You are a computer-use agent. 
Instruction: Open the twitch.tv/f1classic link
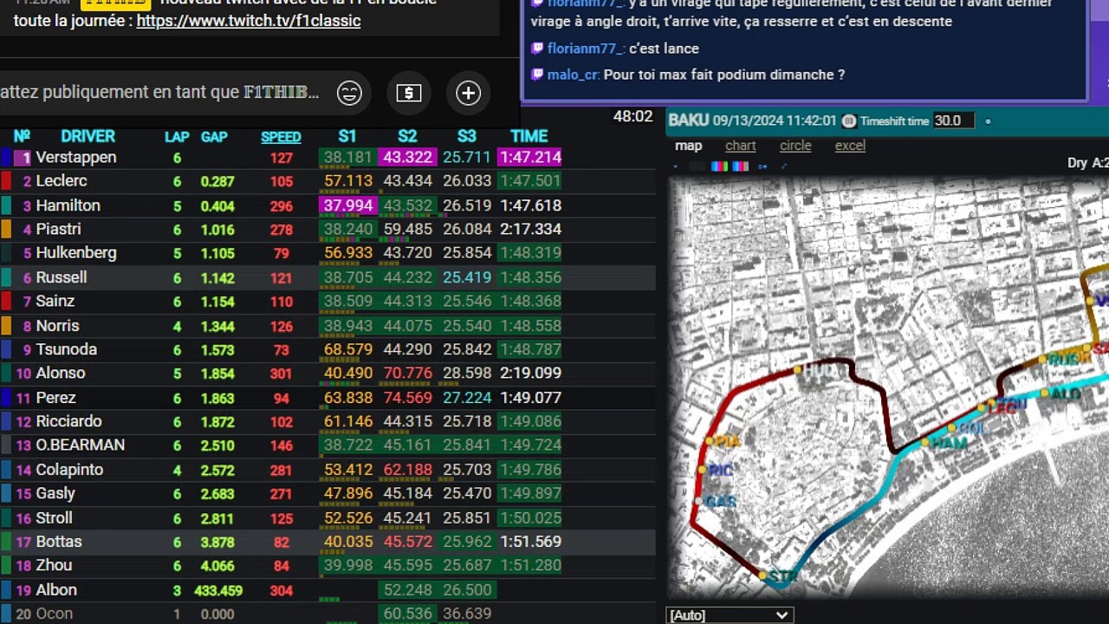coord(249,20)
